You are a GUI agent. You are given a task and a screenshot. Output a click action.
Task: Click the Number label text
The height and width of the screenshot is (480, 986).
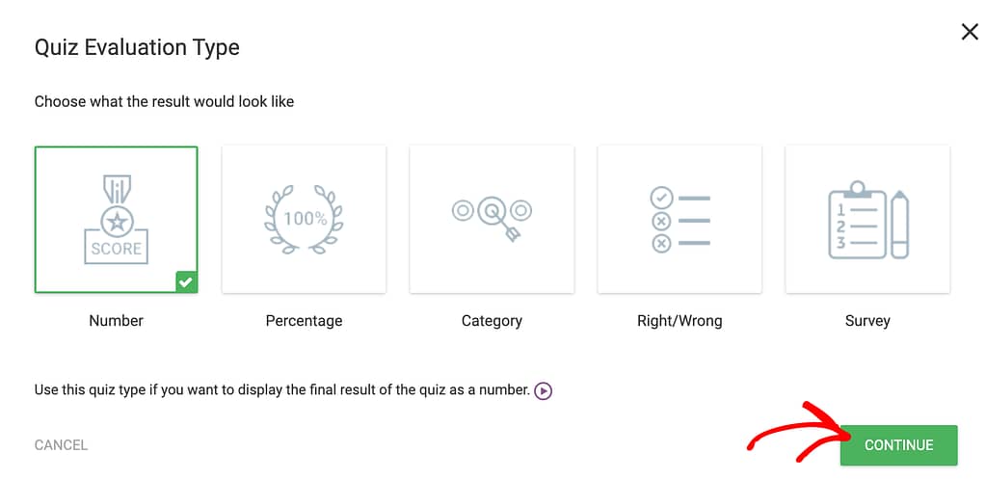117,321
